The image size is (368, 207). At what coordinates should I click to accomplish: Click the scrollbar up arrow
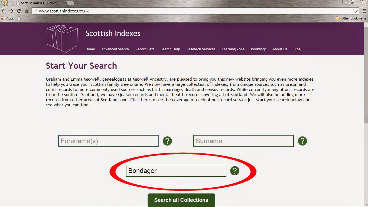366,25
